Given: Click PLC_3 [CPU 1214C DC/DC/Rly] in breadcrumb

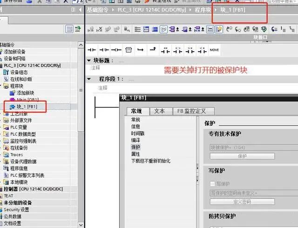Looking at the screenshot, I should click(x=152, y=10).
